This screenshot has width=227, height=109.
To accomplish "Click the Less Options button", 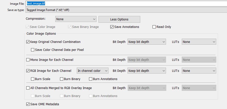I will (x=119, y=19).
